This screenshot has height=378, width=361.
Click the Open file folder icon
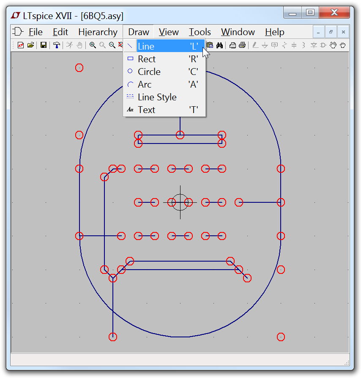30,45
